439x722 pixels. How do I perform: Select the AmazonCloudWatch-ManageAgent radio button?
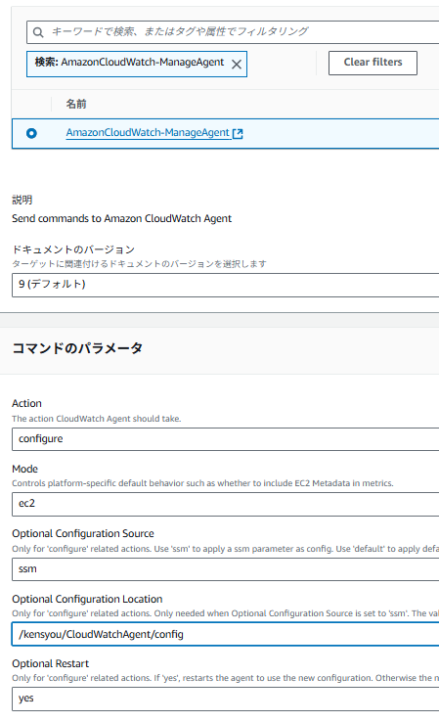point(31,133)
